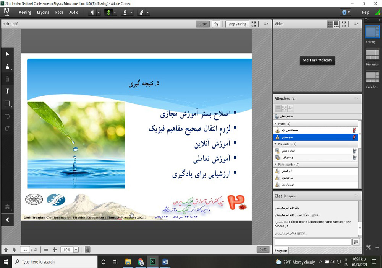Open the speaker audio dropdown arrow
This screenshot has width=382, height=268.
tap(99, 12)
